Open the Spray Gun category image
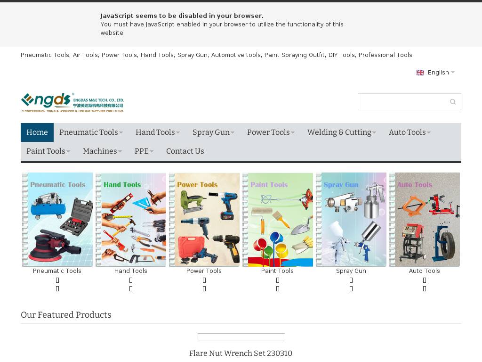 [x=351, y=220]
